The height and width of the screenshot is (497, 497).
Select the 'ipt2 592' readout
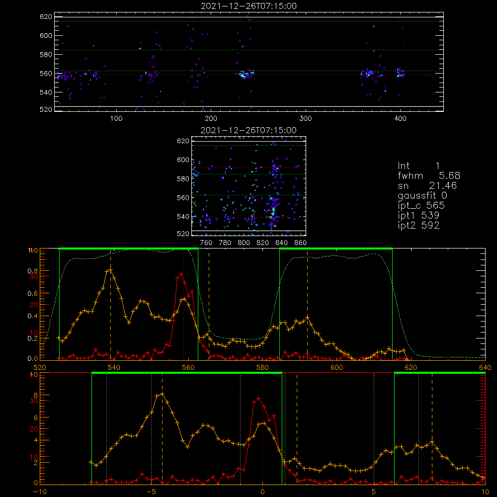(x=418, y=225)
